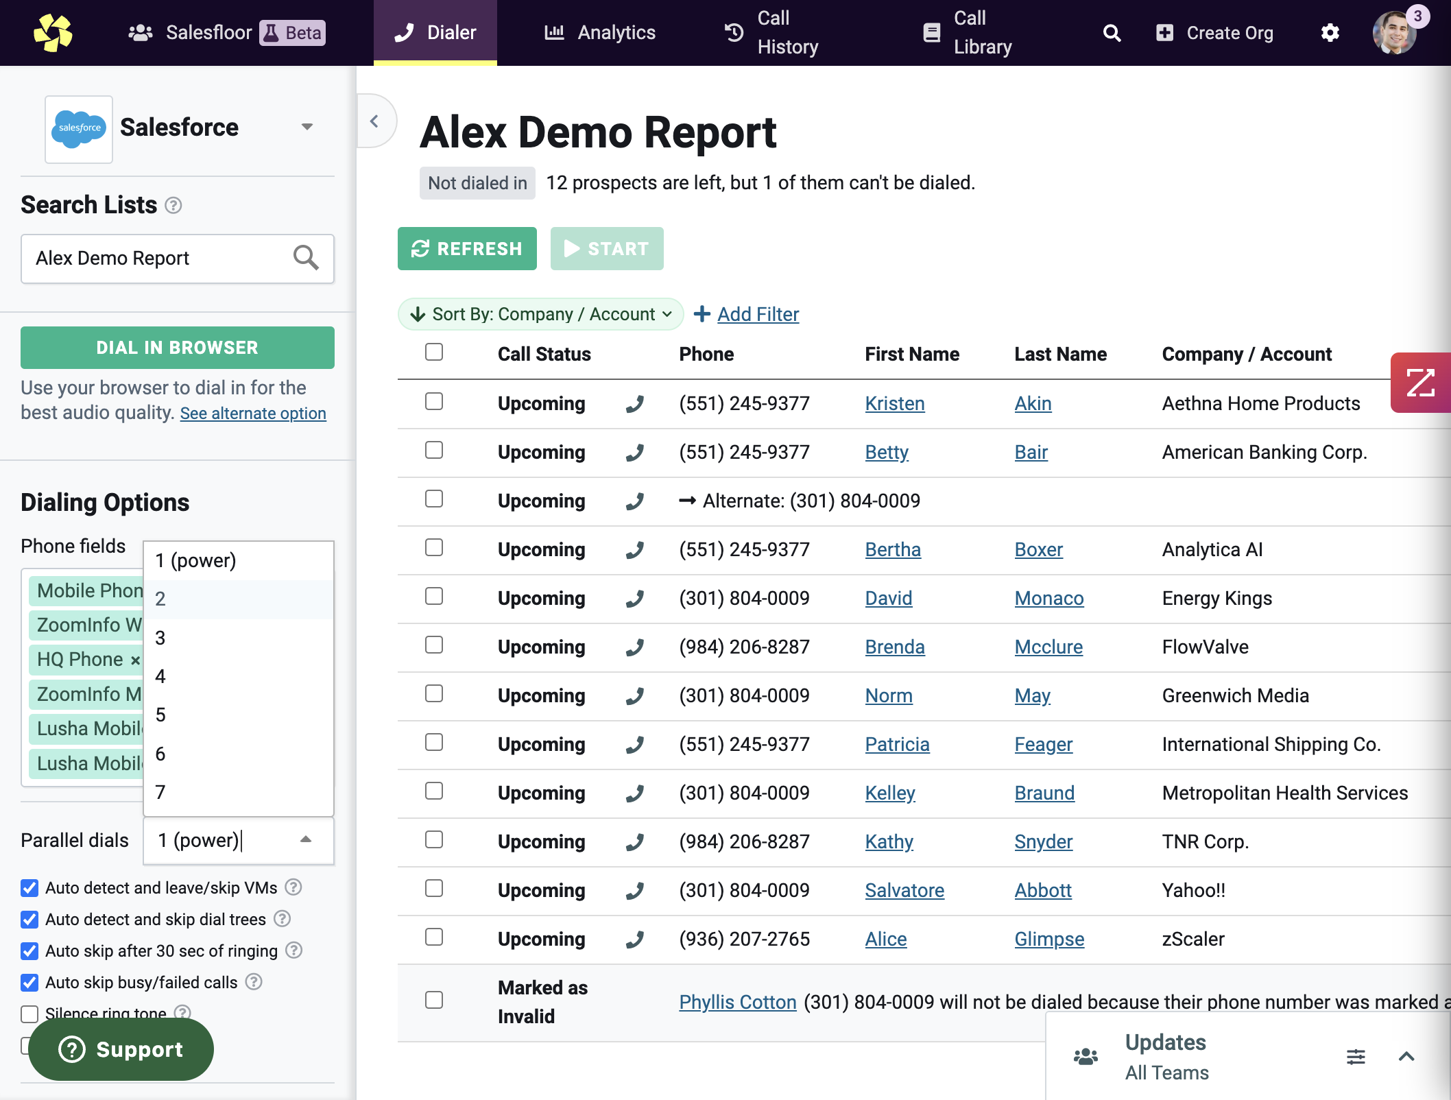Open the Phyllis Cotton contact link
Image resolution: width=1451 pixels, height=1100 pixels.
(738, 1002)
